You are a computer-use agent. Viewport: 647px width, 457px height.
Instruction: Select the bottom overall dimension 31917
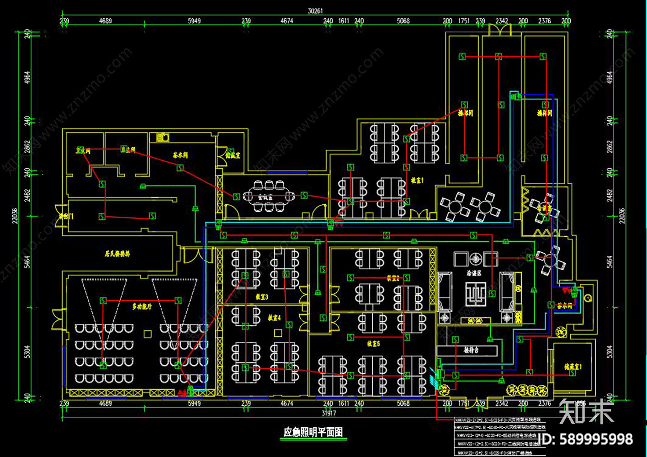329,413
